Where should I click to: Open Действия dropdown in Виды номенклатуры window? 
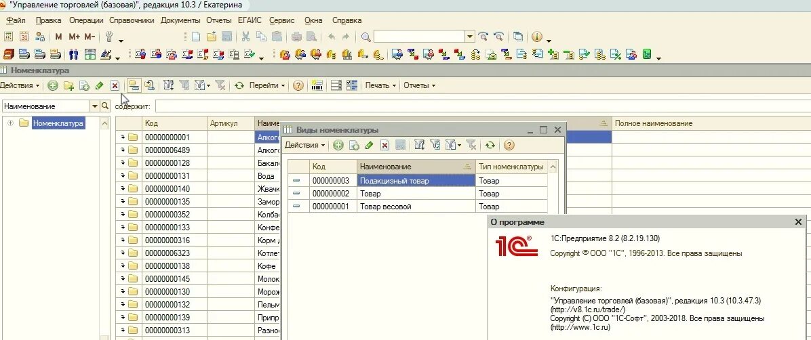pos(304,146)
